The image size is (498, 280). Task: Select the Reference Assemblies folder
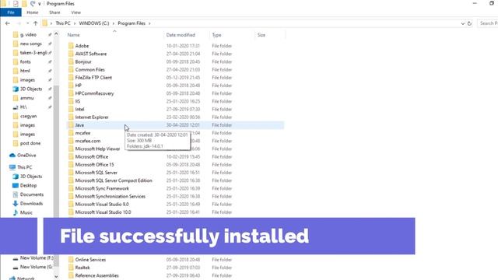[x=96, y=275]
